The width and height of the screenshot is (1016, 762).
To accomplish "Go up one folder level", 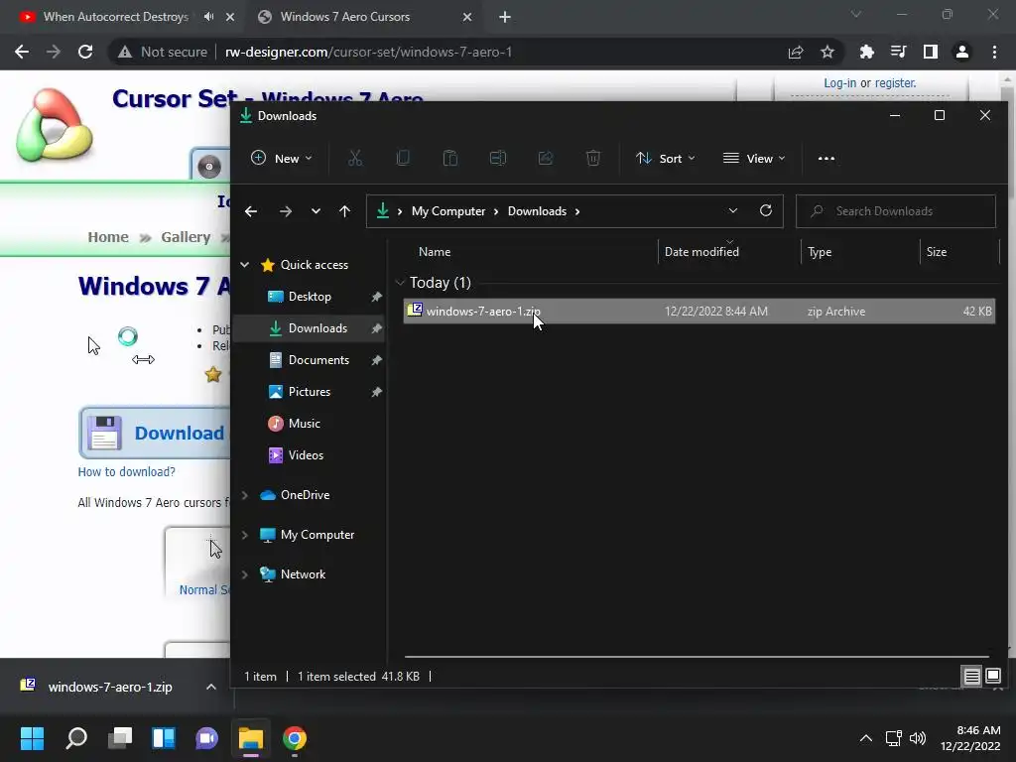I will 344,211.
